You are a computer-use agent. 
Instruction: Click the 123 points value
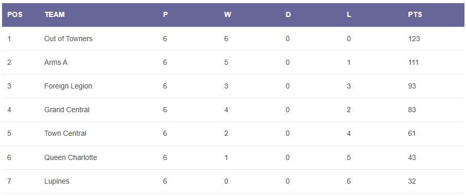(x=414, y=39)
